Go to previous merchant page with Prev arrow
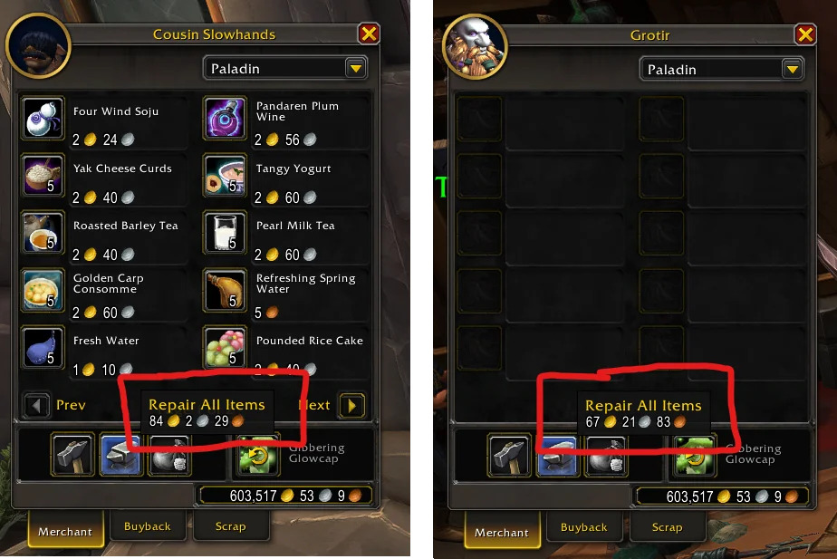 pos(36,405)
